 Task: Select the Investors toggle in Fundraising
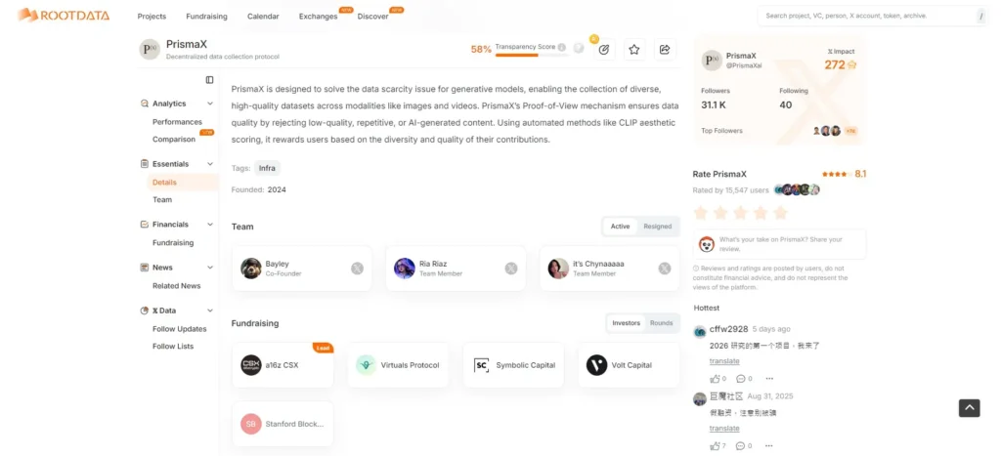(x=626, y=323)
